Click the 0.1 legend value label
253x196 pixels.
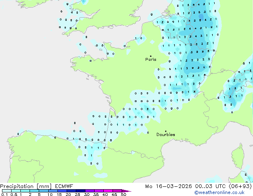pyautogui.click(x=4, y=194)
